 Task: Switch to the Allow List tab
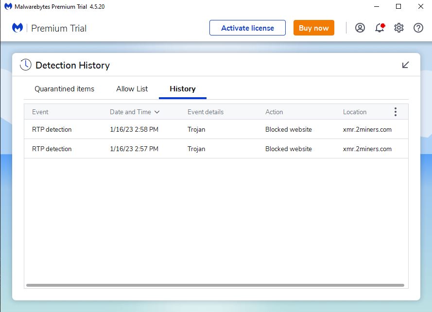click(132, 89)
